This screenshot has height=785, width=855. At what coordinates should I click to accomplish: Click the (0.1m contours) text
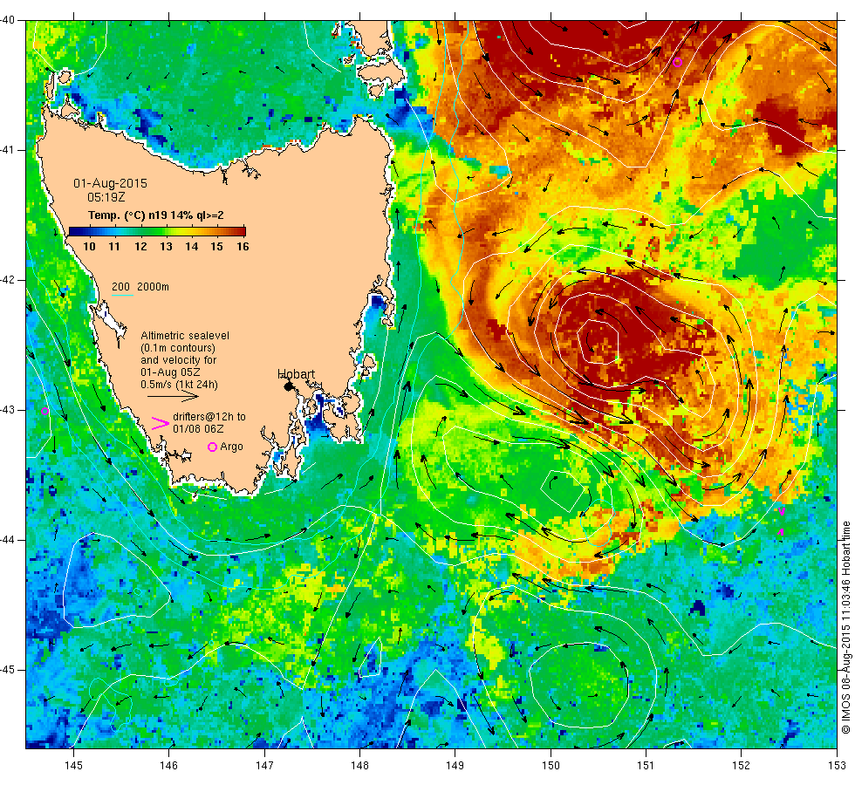click(x=178, y=348)
